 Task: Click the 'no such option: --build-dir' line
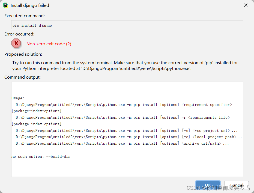(41, 156)
